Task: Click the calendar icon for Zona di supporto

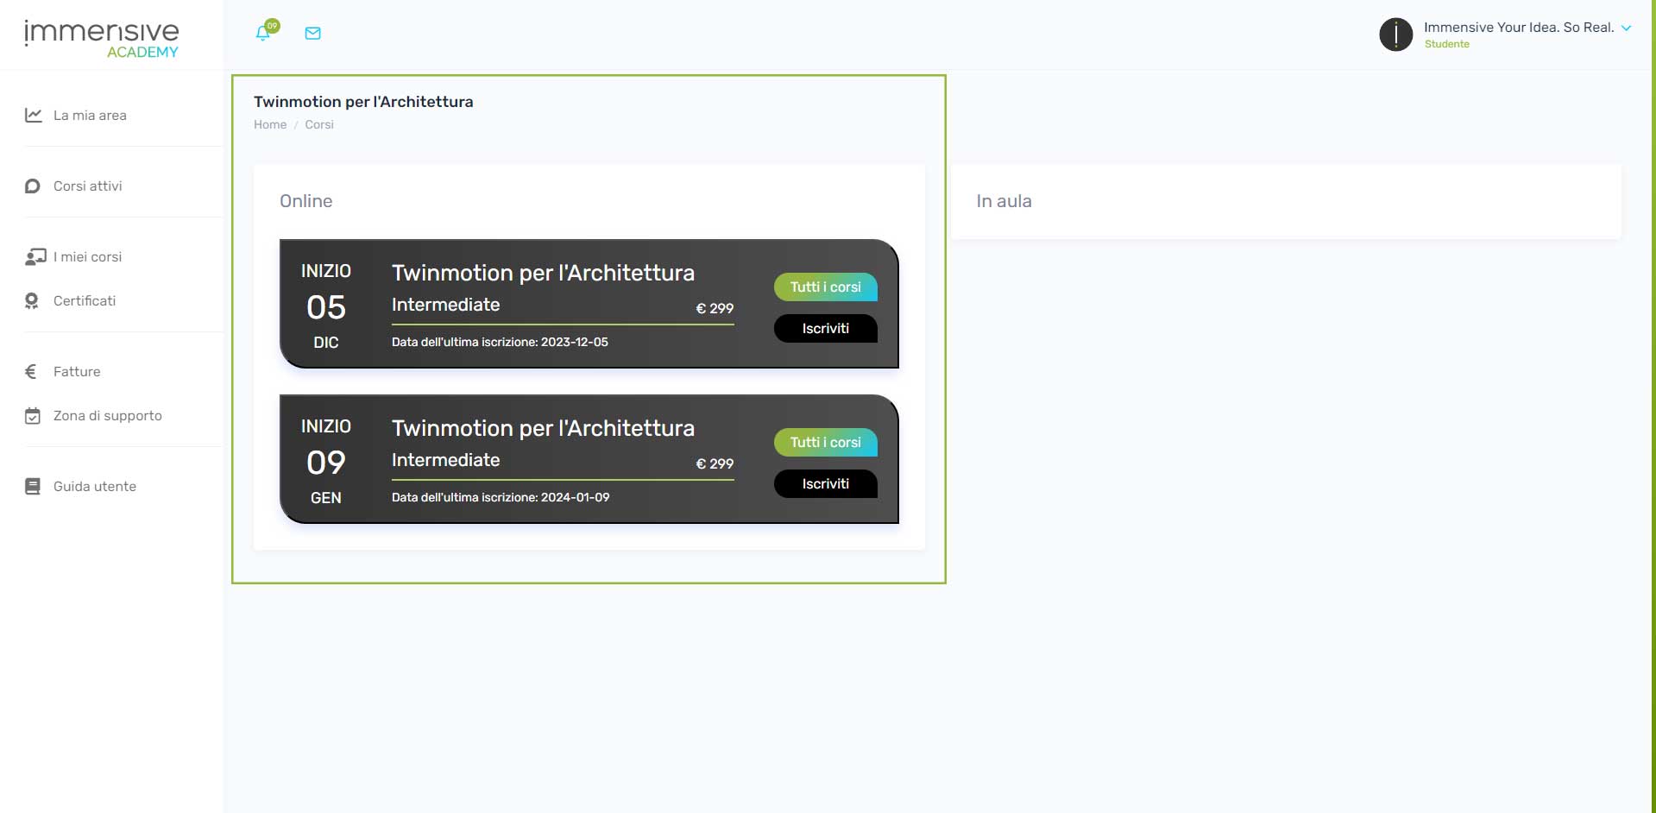Action: coord(33,416)
